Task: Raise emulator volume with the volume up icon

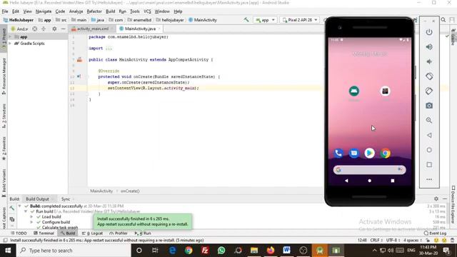Action: 429,46
